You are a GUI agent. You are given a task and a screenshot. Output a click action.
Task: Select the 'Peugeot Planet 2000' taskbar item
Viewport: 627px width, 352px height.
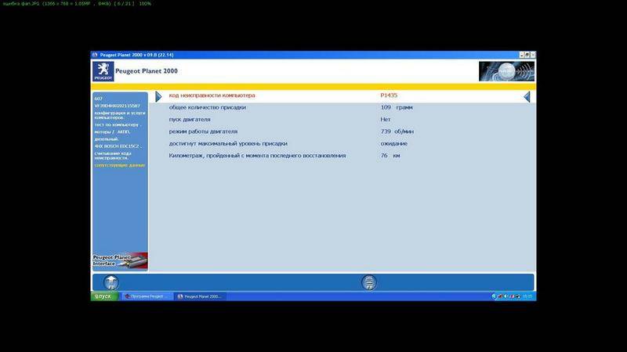pos(200,296)
